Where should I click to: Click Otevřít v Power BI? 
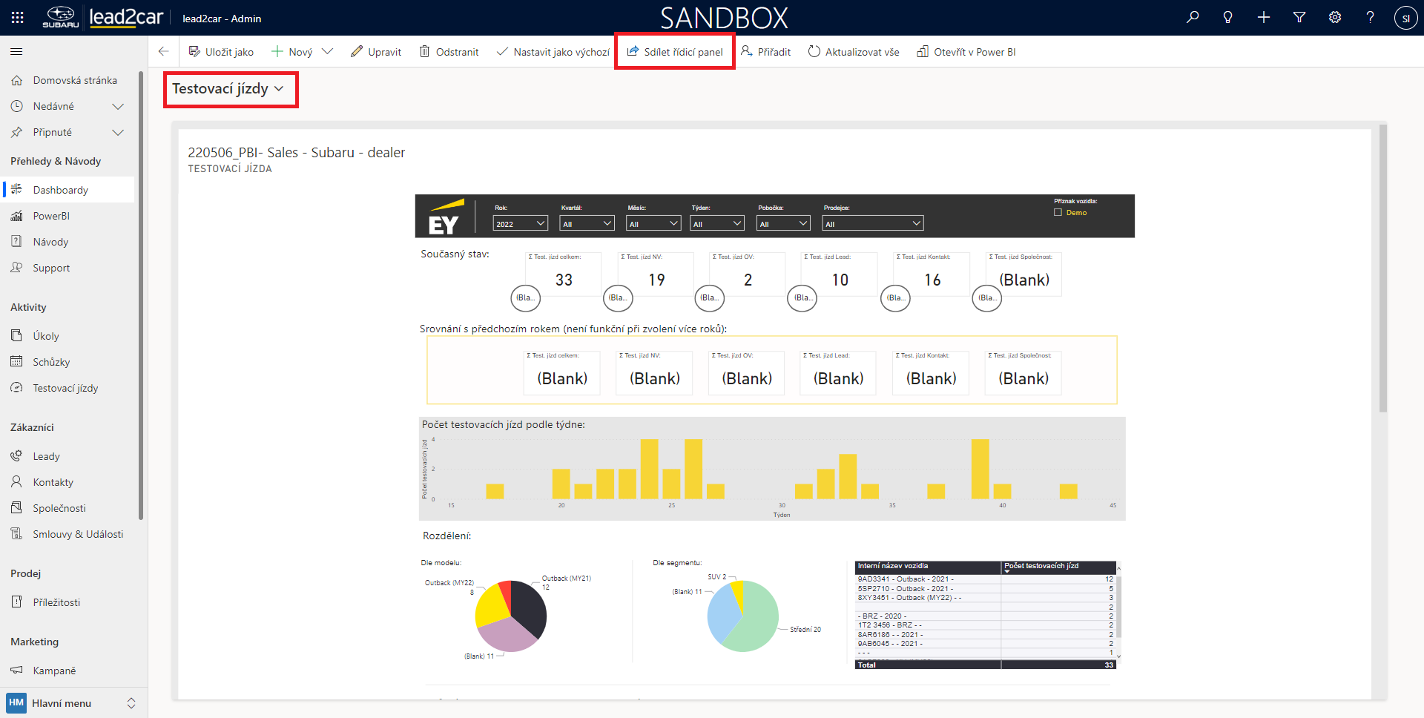pyautogui.click(x=966, y=52)
